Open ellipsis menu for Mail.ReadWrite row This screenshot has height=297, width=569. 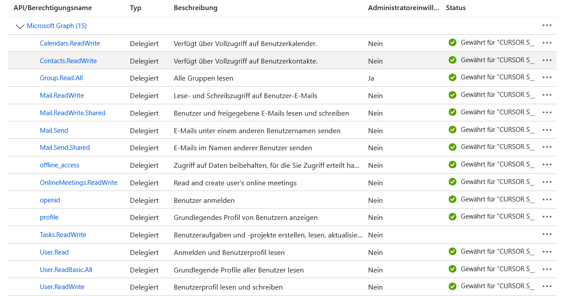tap(547, 95)
